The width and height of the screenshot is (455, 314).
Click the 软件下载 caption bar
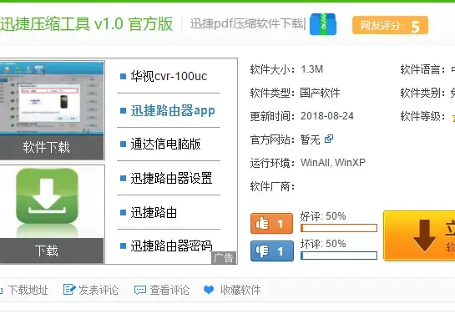pos(52,148)
